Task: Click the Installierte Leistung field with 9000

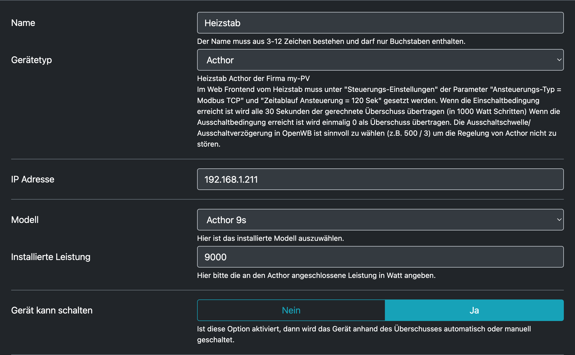Action: 380,257
